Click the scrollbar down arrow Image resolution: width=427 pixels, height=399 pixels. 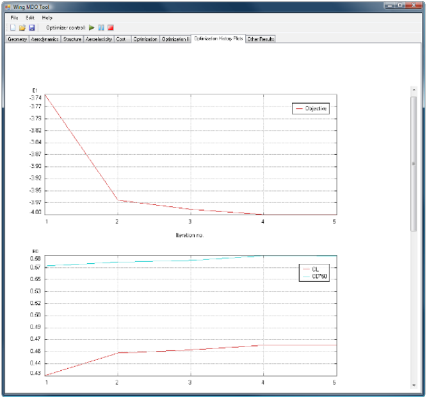(x=414, y=385)
